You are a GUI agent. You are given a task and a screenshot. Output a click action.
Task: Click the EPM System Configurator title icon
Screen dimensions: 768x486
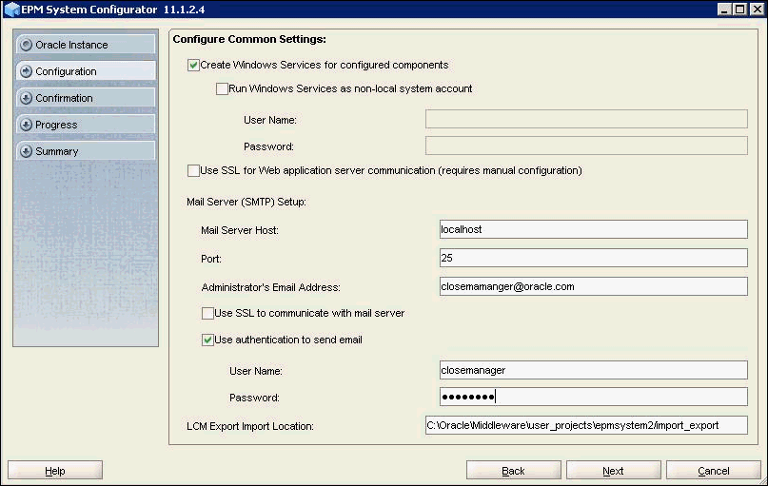(11, 10)
